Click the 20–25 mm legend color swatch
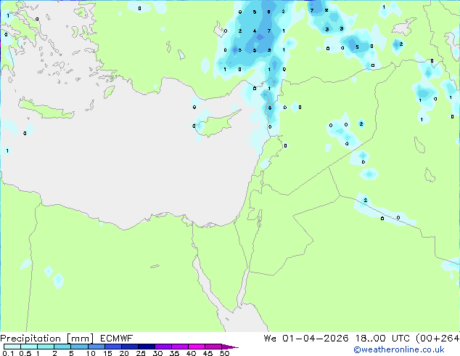The height and width of the screenshot is (356, 460). pos(129,347)
